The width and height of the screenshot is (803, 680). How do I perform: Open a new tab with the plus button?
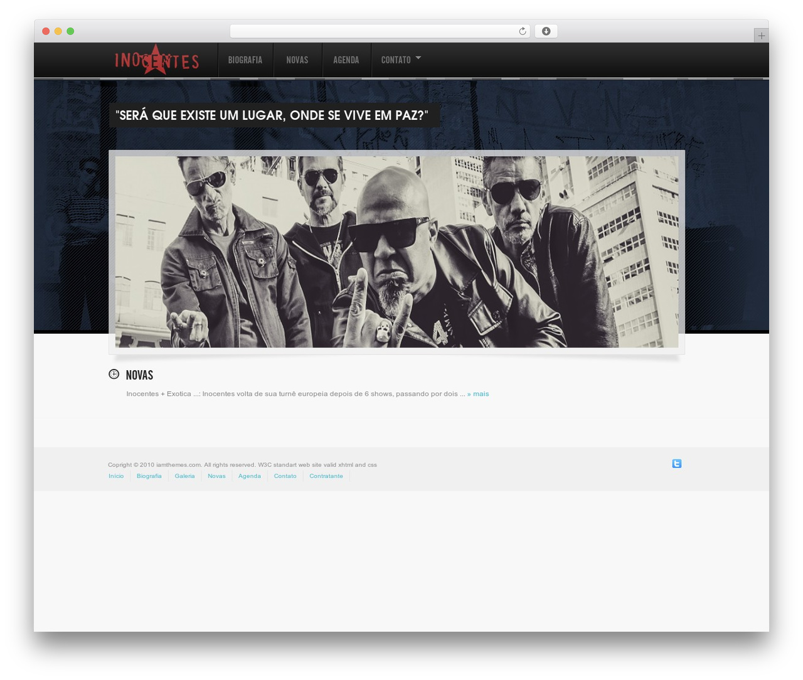[x=761, y=36]
